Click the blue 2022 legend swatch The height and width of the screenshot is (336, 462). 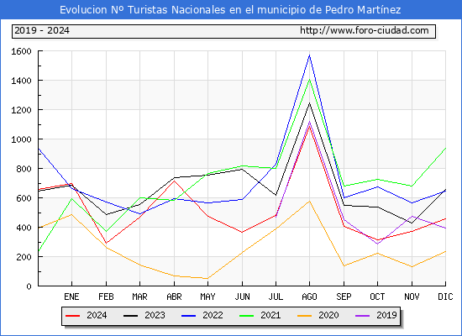click(x=188, y=316)
